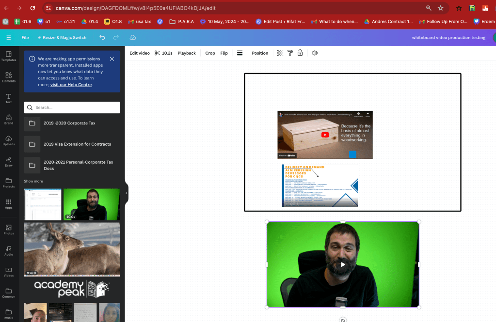Viewport: 496px width, 322px height.
Task: Open the Position panel
Action: click(260, 53)
